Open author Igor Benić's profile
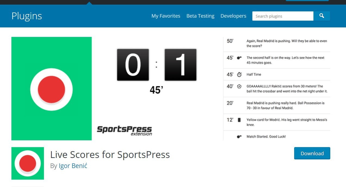The width and height of the screenshot is (346, 187). (73, 166)
